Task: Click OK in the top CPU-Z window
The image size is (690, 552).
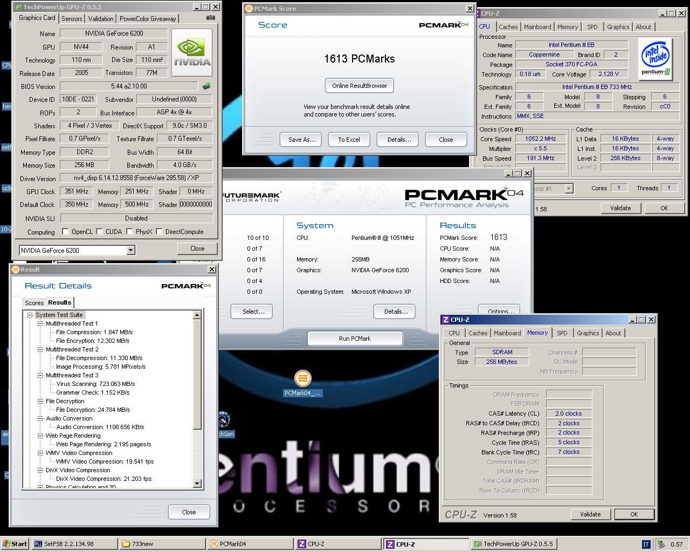Action: (664, 208)
